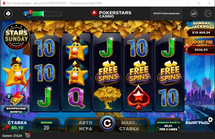The image size is (215, 139).
Task: Open the settings gear icon
Action: pyautogui.click(x=210, y=120)
